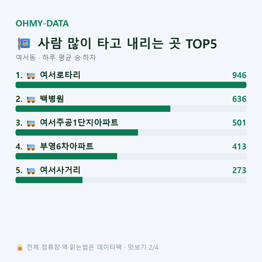The width and height of the screenshot is (262, 262).
Task: Click the 946 ridership value
Action: pyautogui.click(x=239, y=75)
